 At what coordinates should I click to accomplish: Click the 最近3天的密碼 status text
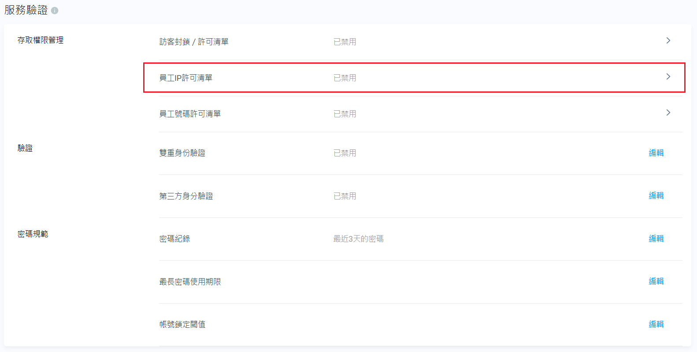click(358, 239)
